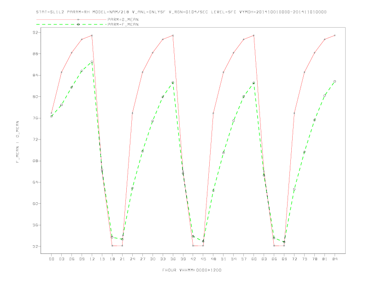Click the x-axis forecast hour label 54

click(x=234, y=259)
